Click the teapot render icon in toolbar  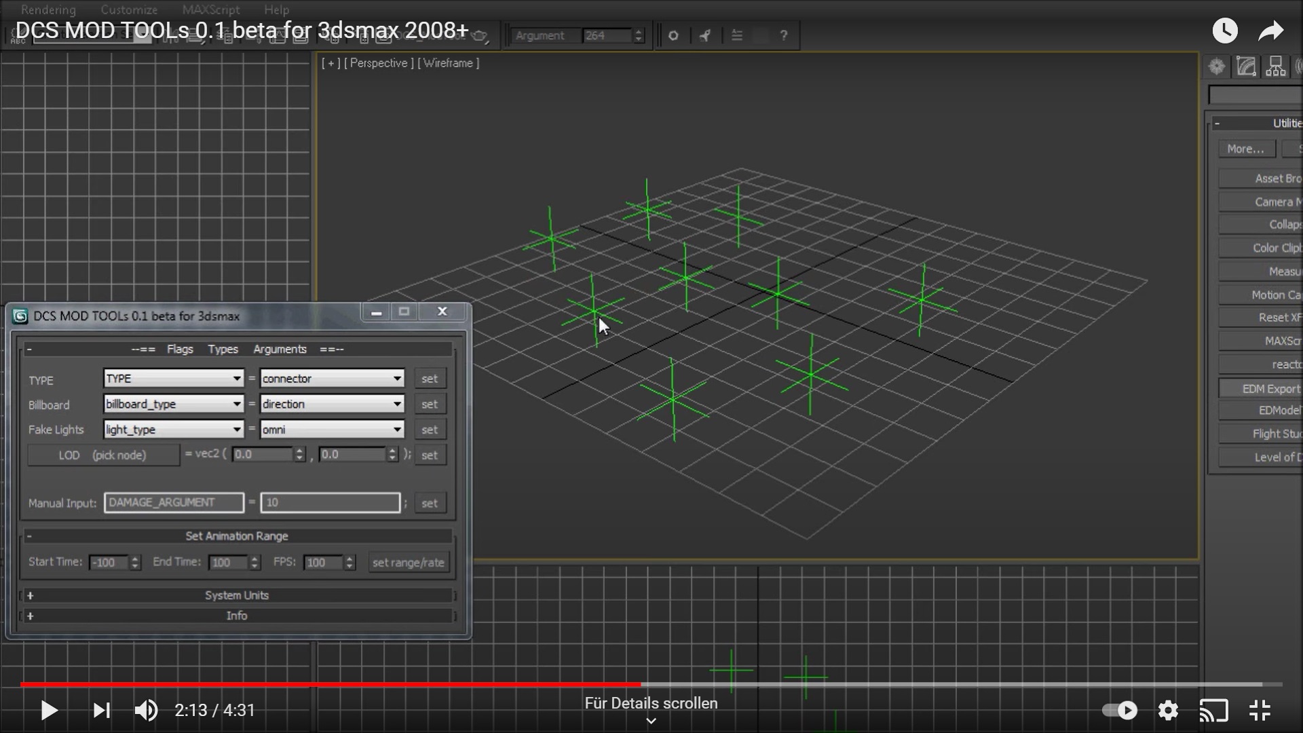(480, 36)
